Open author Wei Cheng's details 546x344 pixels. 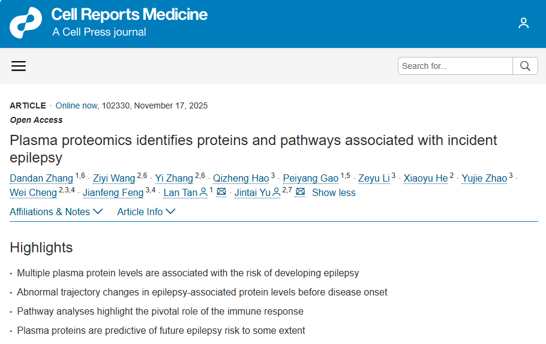34,192
